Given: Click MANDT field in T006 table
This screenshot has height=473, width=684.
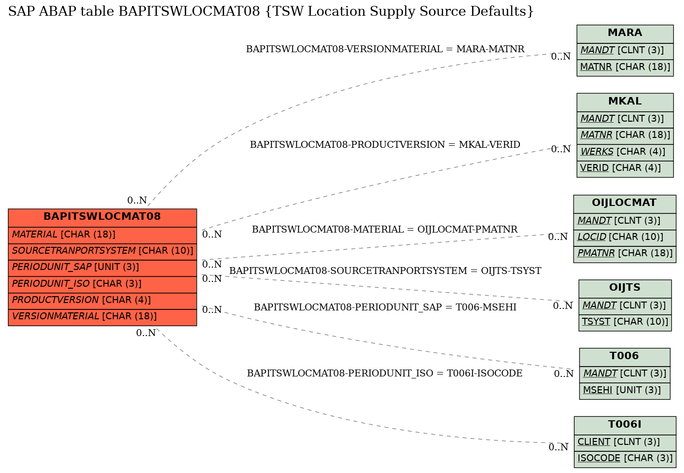Looking at the screenshot, I should [625, 374].
